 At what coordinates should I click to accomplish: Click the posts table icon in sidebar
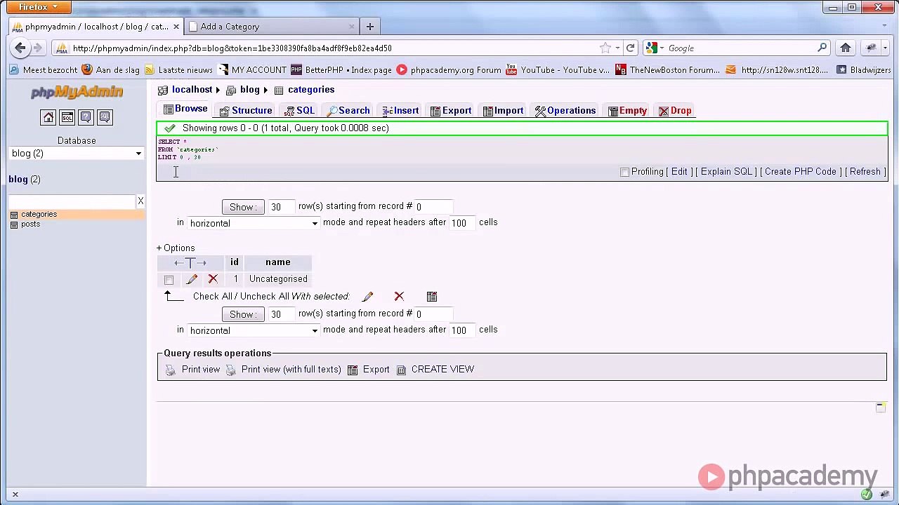14,224
